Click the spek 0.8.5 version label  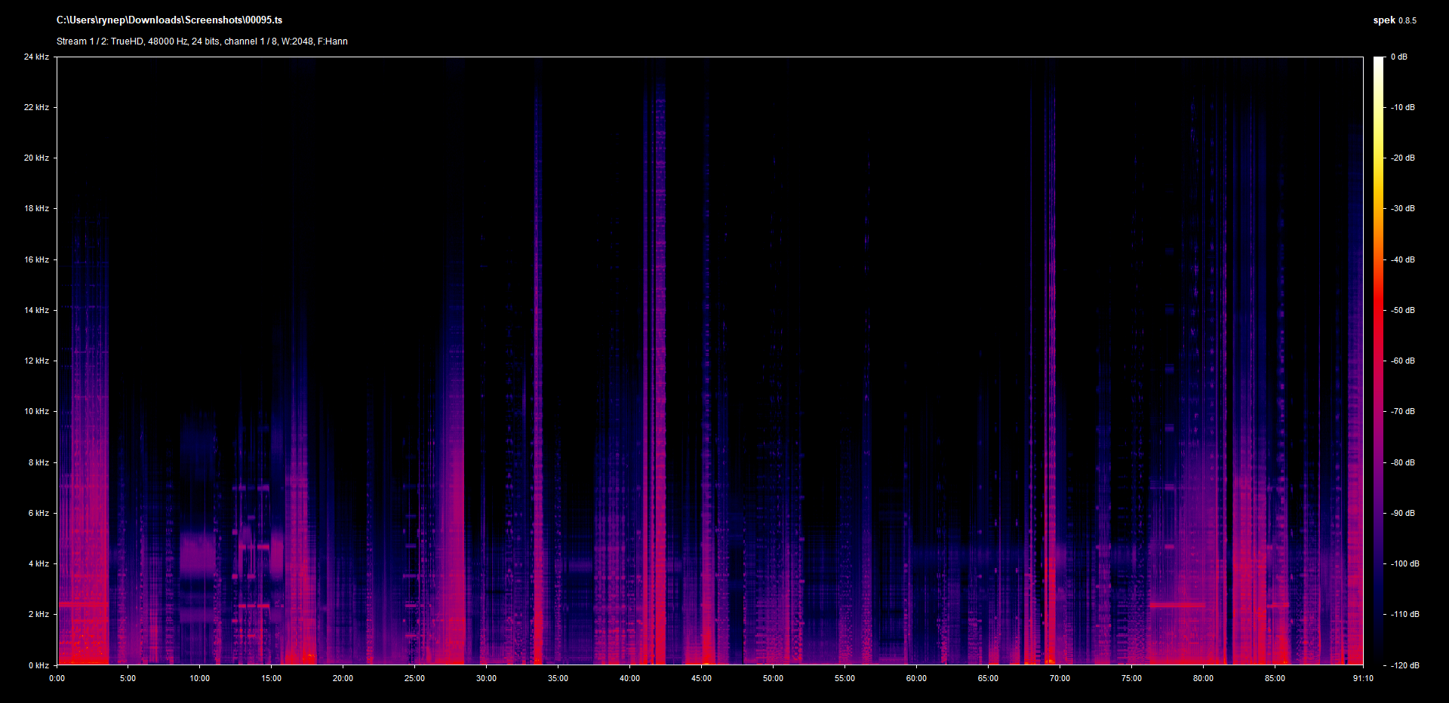[x=1394, y=20]
